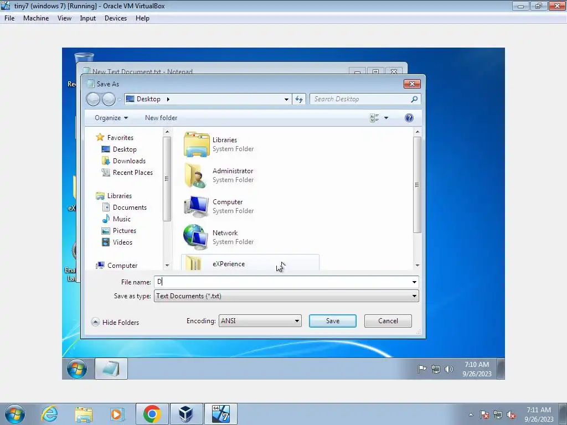Click the change view icon
The height and width of the screenshot is (425, 567).
point(374,118)
